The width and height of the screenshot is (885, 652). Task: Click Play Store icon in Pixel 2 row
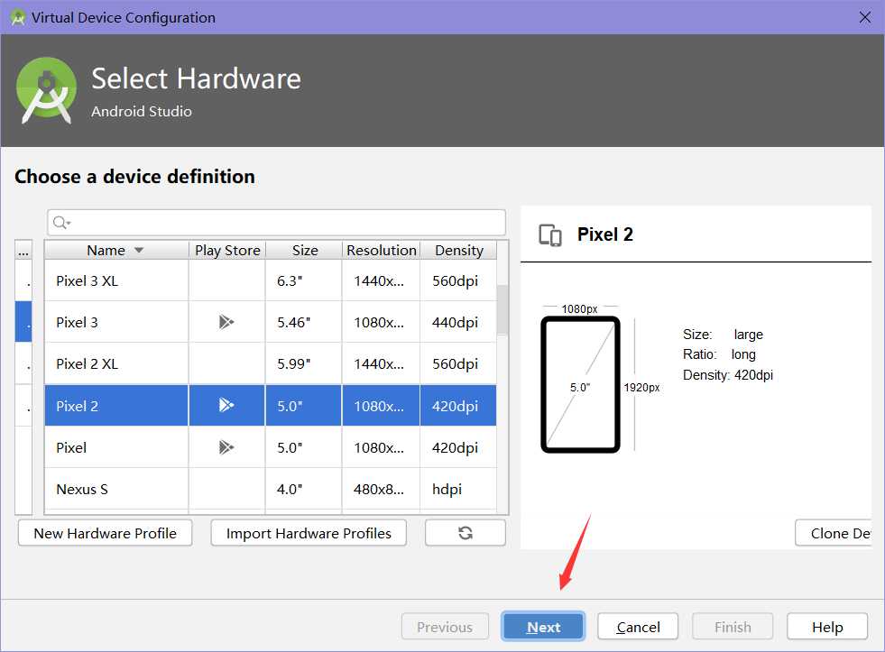click(x=226, y=405)
